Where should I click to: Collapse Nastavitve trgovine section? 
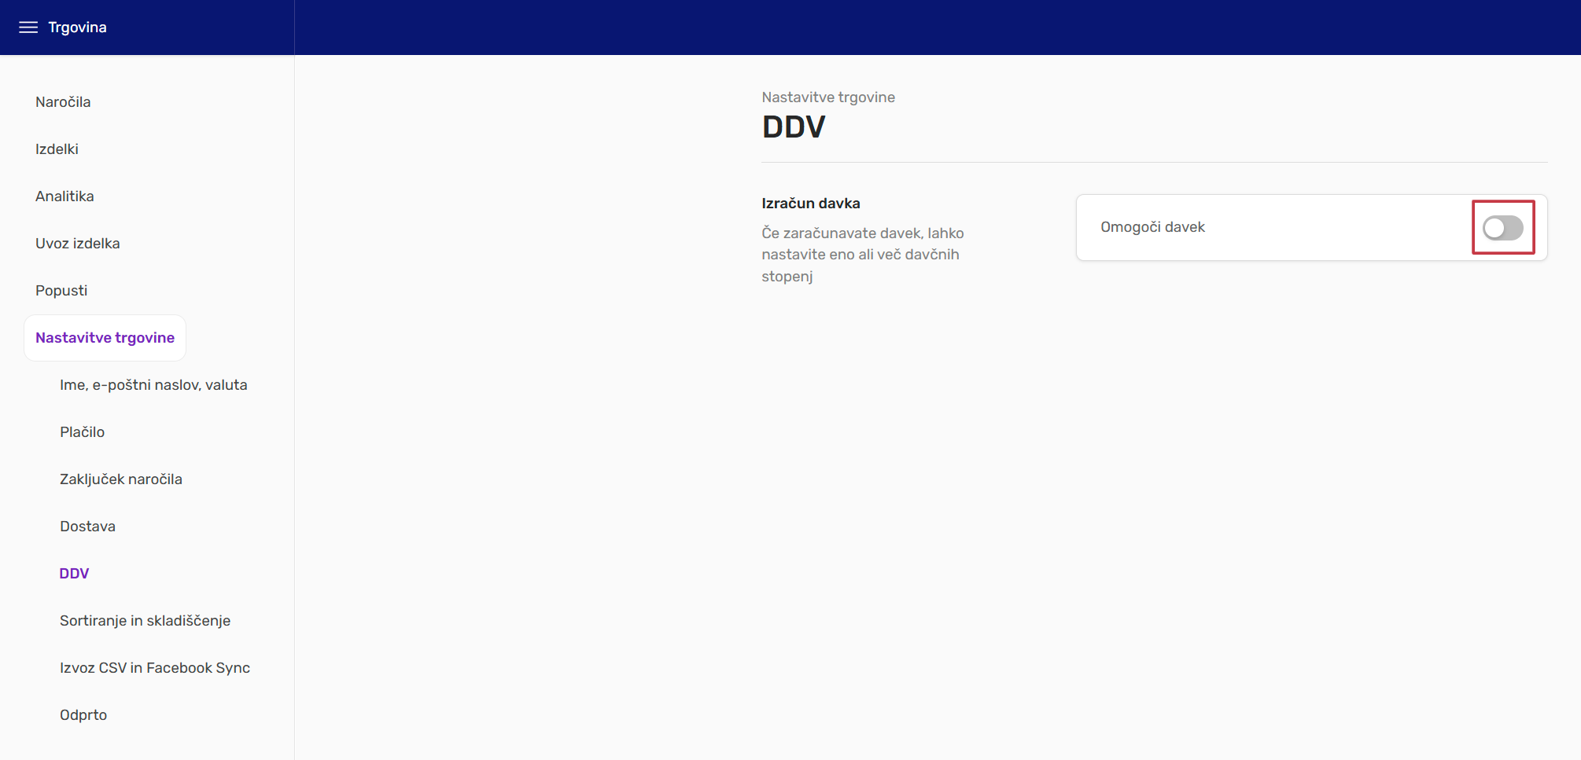pos(105,338)
